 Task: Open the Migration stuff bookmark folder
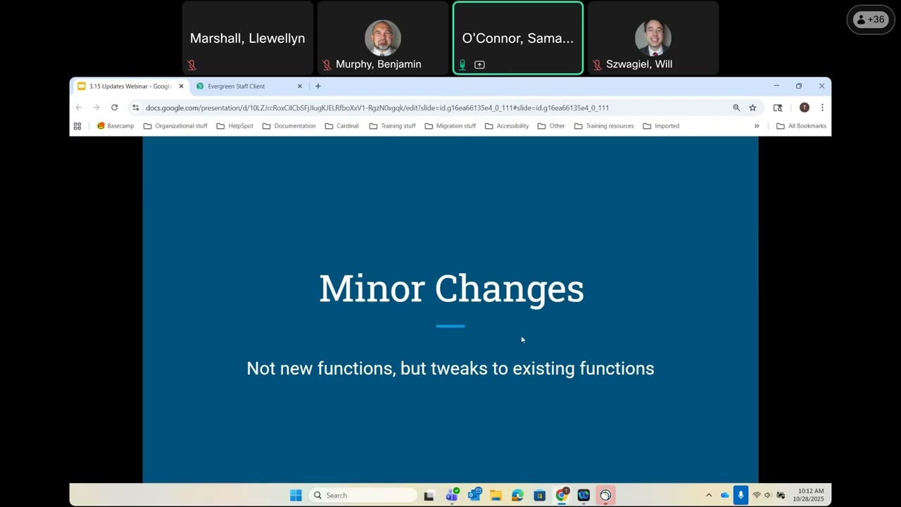click(450, 126)
